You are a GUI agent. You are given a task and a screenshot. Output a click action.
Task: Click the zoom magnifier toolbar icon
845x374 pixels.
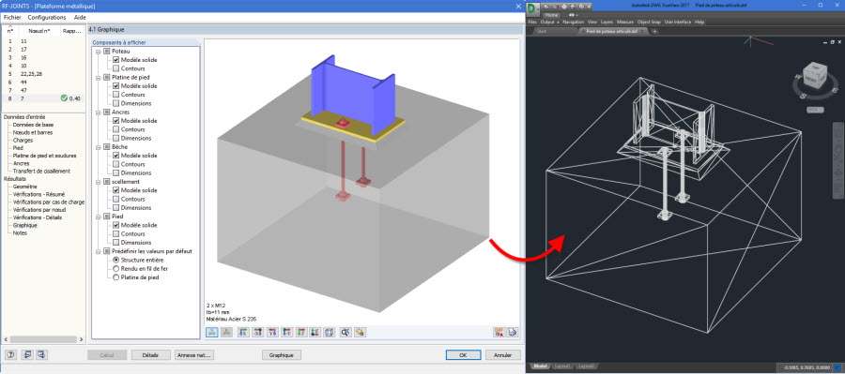click(346, 332)
